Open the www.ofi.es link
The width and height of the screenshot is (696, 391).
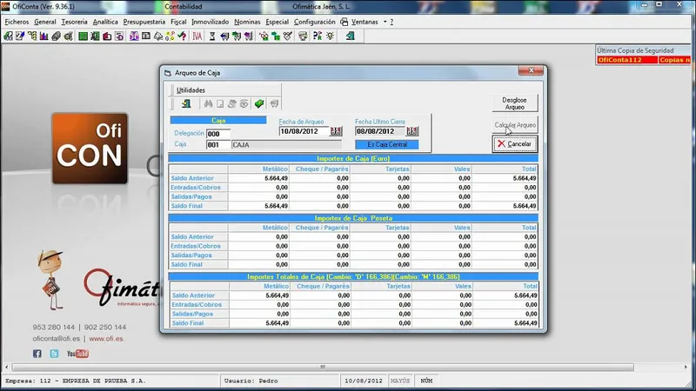(x=106, y=339)
